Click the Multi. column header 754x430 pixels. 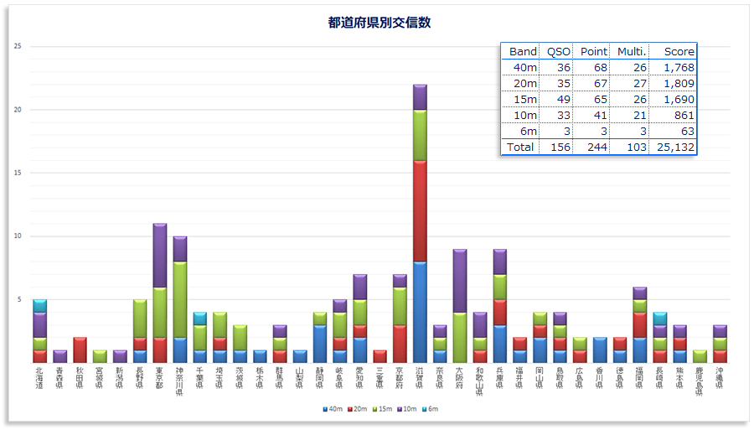630,51
